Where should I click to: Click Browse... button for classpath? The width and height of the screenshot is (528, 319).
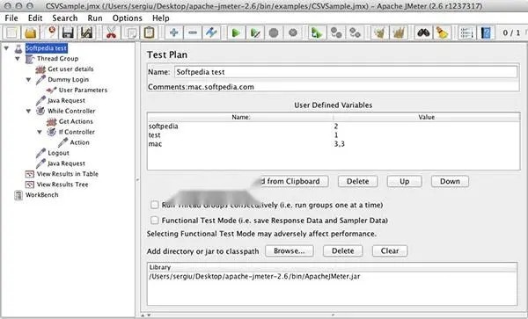coord(290,250)
